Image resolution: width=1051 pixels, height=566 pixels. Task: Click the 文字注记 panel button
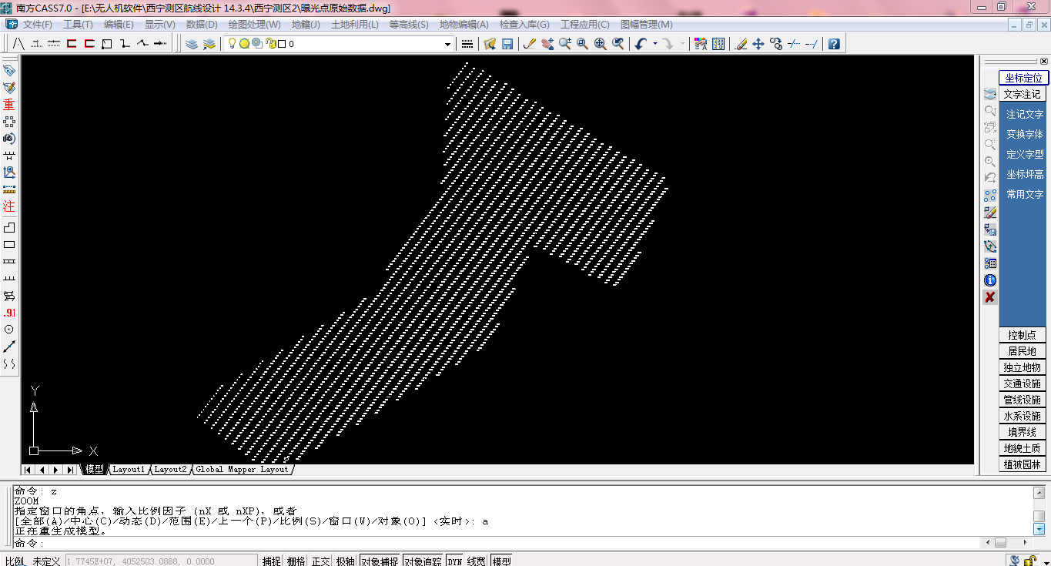click(1023, 94)
